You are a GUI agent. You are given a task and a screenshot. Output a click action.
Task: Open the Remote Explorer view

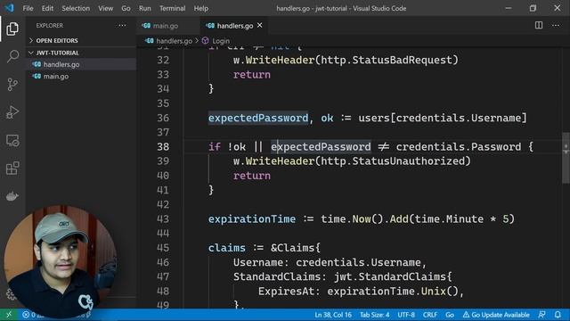point(12,141)
